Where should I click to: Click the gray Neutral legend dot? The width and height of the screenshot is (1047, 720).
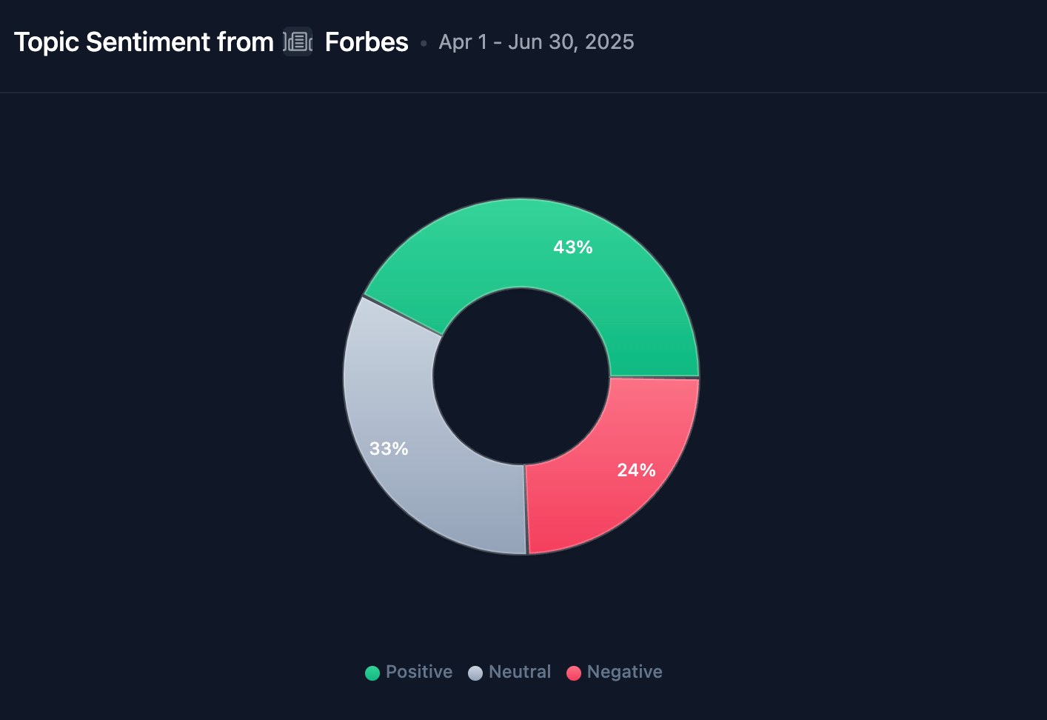pyautogui.click(x=475, y=673)
